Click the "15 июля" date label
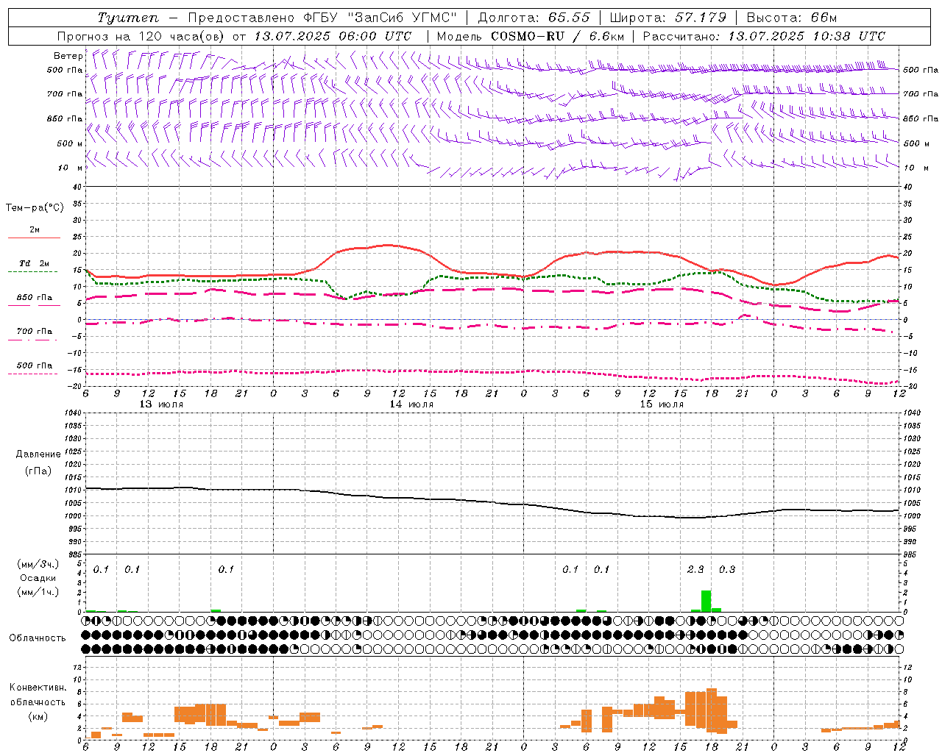 click(662, 404)
